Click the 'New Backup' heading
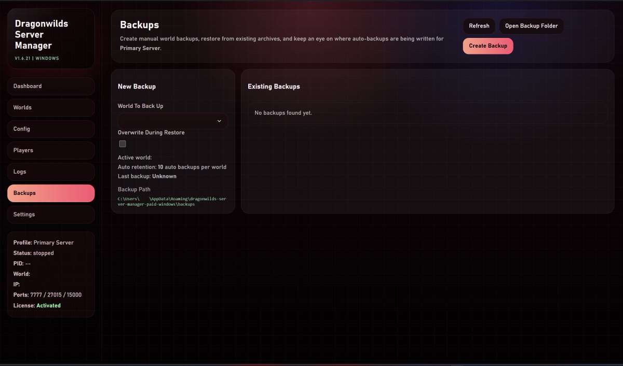The image size is (623, 366). click(x=137, y=87)
